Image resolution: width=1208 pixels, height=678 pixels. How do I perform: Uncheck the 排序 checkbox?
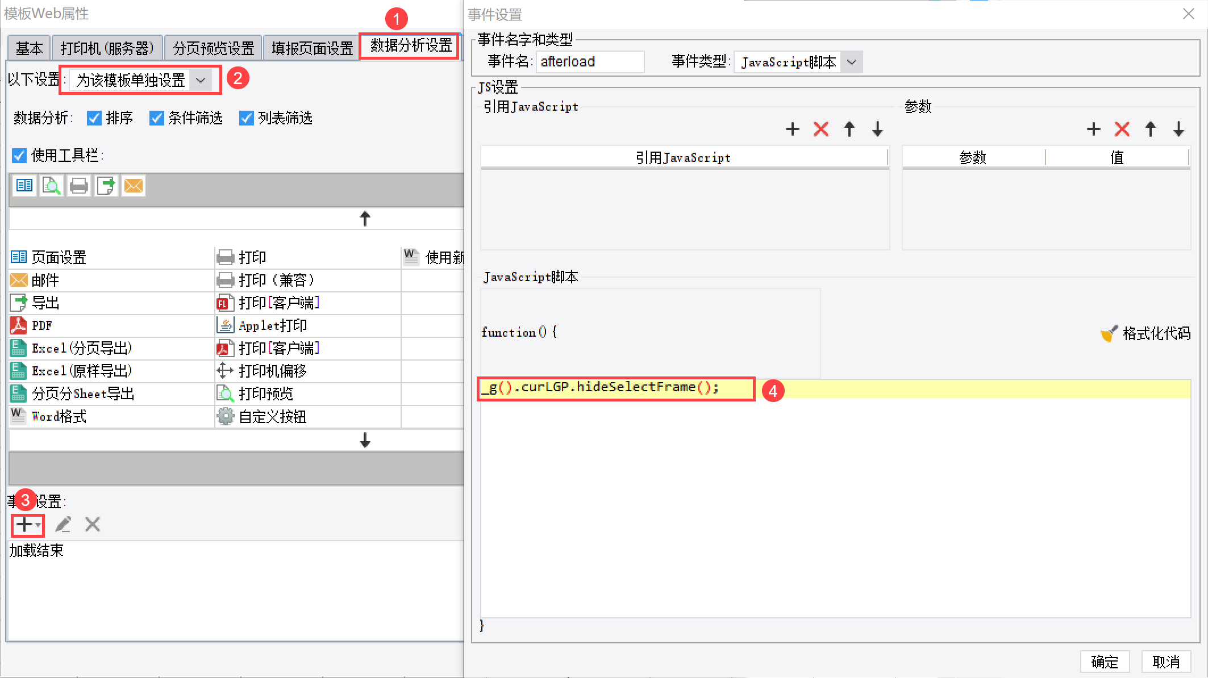click(94, 118)
